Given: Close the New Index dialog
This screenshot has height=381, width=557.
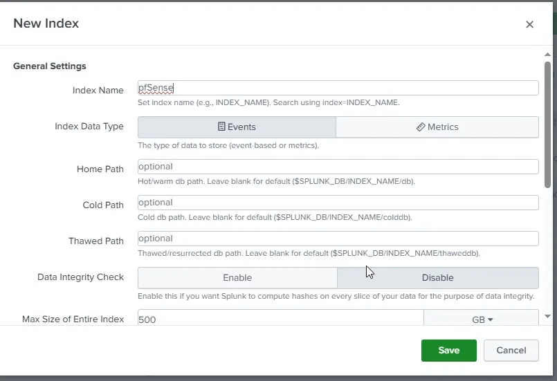Looking at the screenshot, I should [x=529, y=24].
